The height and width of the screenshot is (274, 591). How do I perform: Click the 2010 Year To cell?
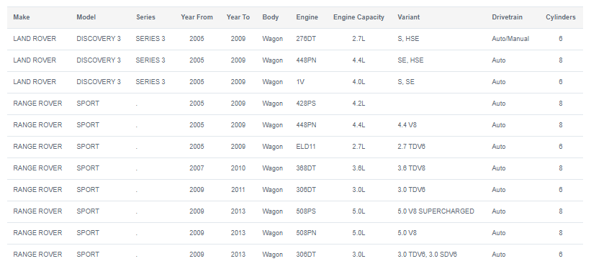238,168
